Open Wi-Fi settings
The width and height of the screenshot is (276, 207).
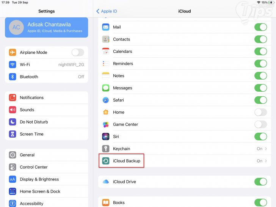coord(47,64)
